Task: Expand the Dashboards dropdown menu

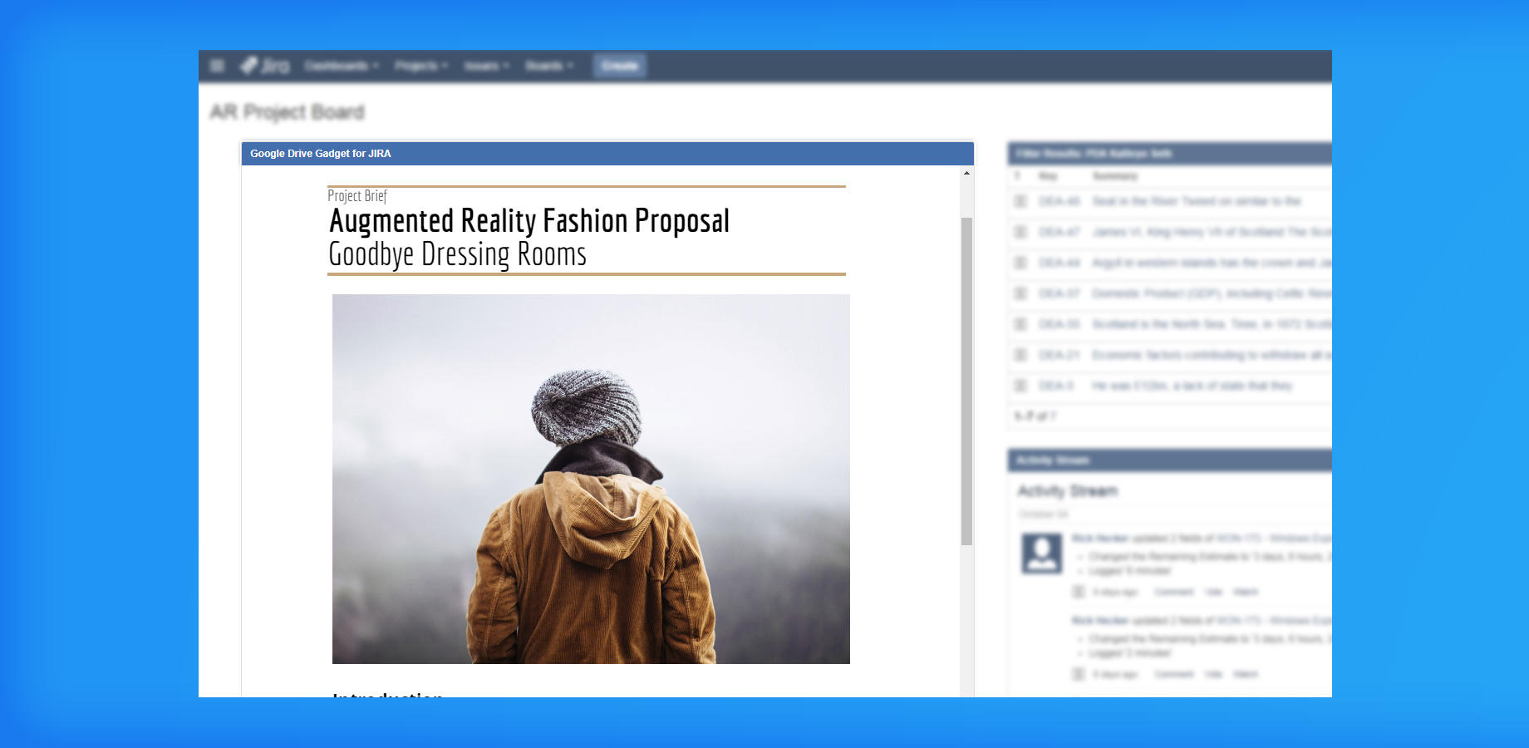Action: click(341, 66)
